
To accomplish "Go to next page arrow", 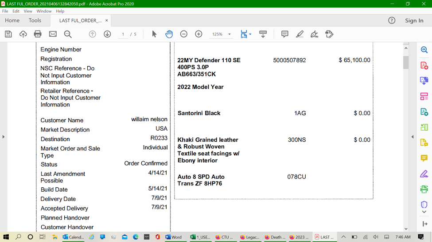I will (107, 34).
